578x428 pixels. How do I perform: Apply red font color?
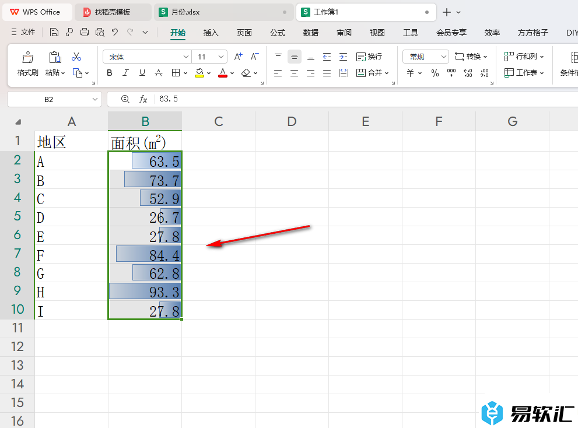click(223, 73)
